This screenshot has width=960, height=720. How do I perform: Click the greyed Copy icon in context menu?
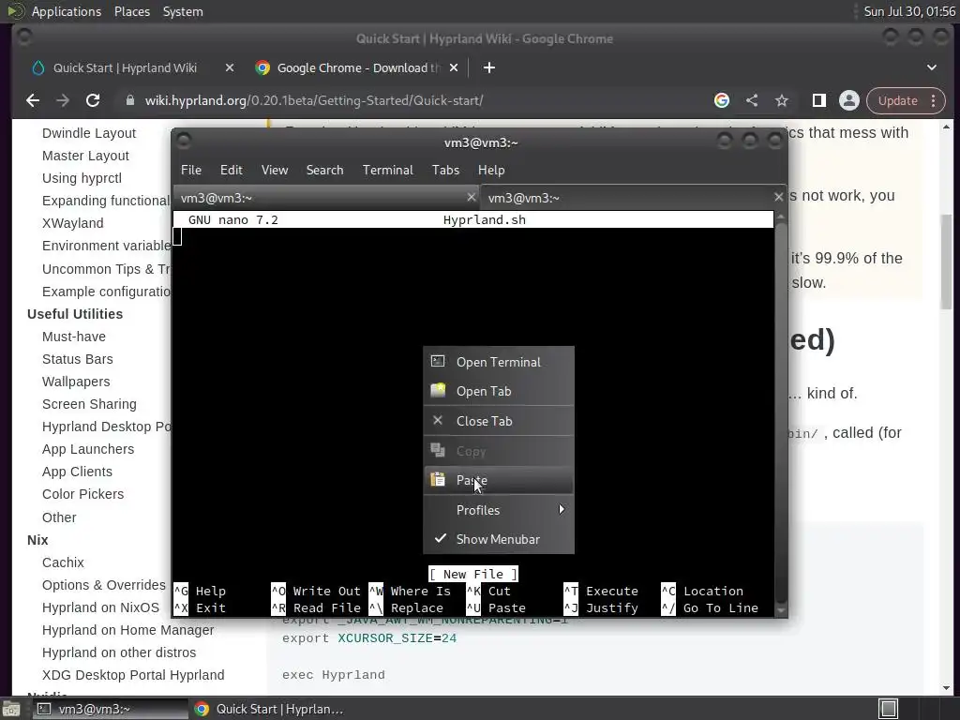coord(438,451)
